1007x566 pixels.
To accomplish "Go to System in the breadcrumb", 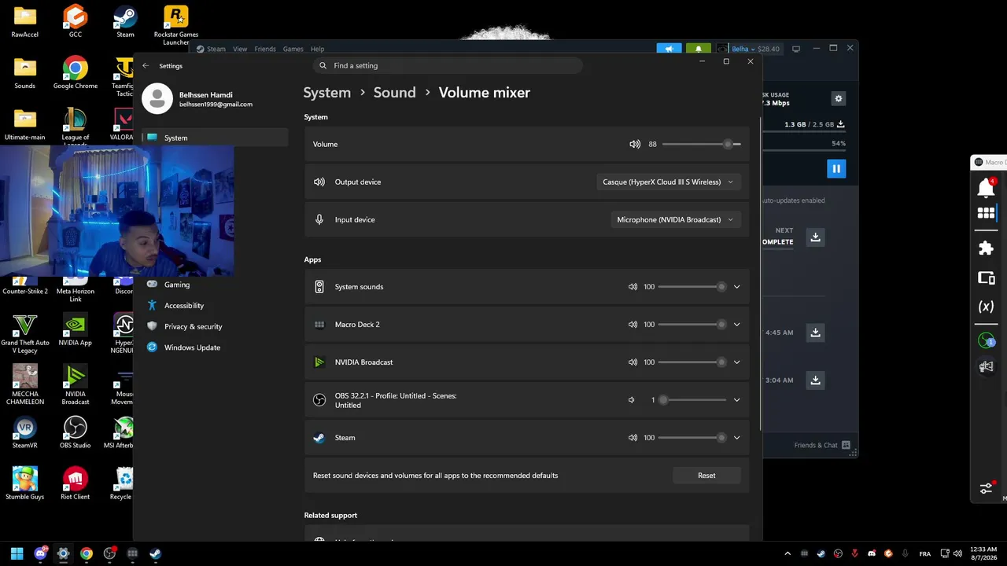I will 327,93.
